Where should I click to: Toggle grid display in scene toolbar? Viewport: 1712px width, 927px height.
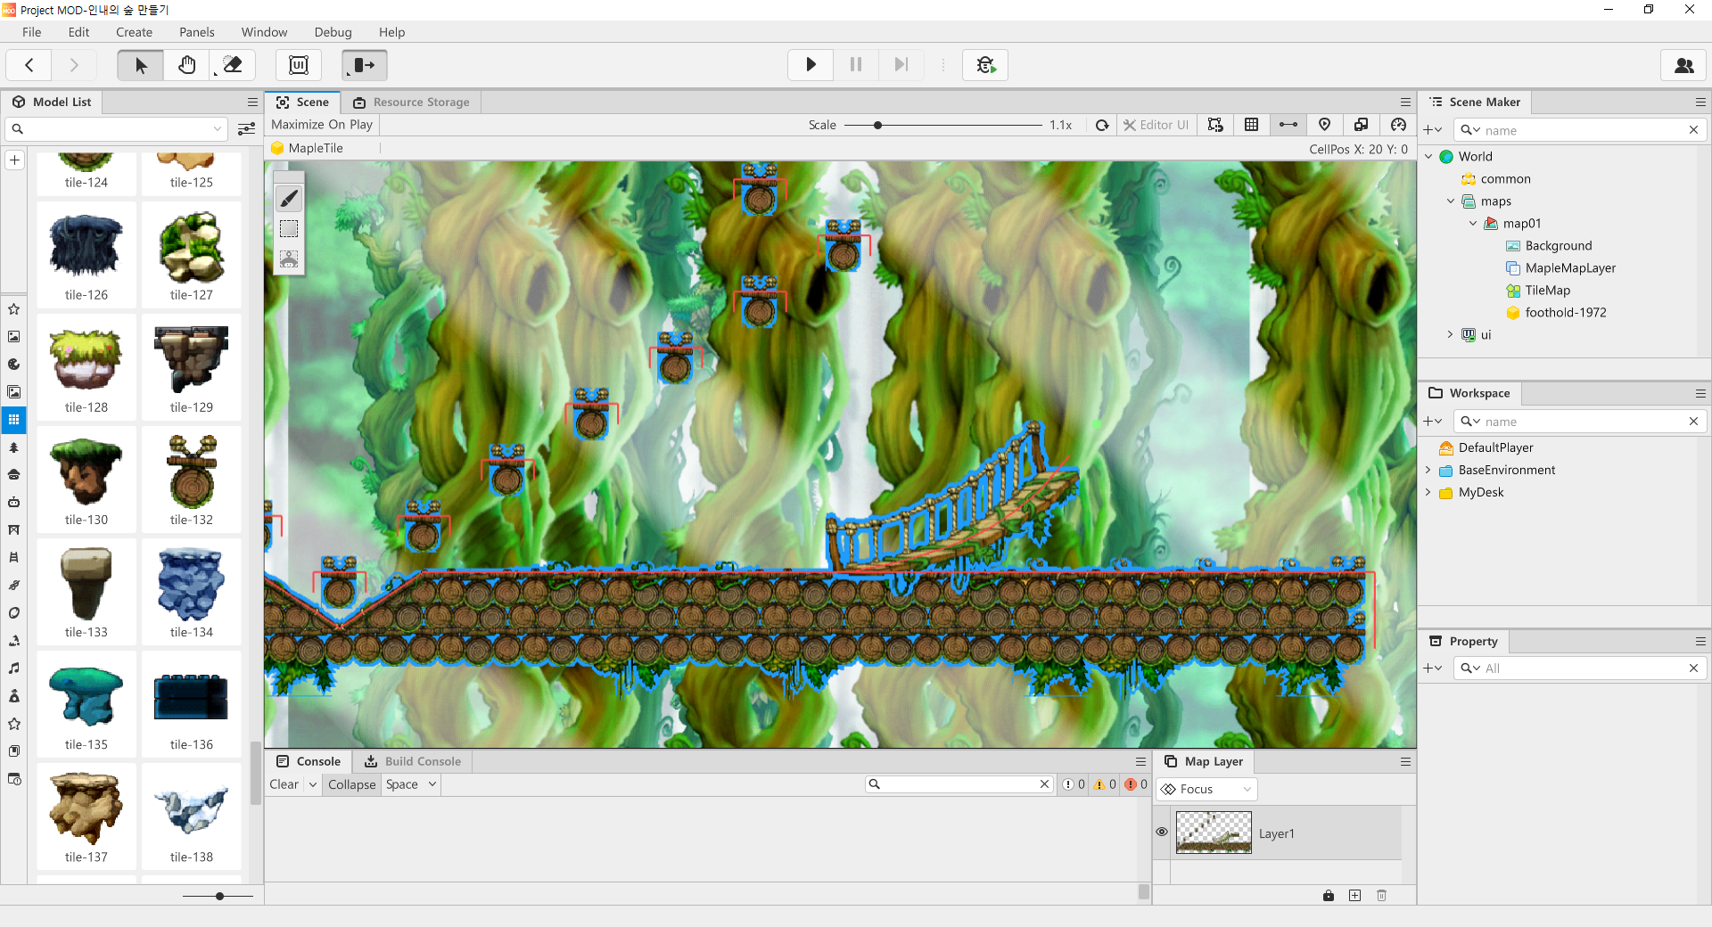[1252, 125]
